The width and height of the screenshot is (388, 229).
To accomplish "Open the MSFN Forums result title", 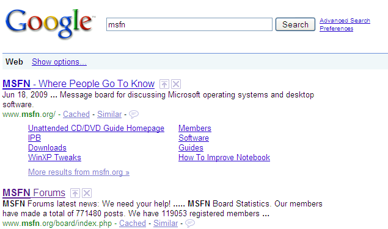I will coord(34,192).
